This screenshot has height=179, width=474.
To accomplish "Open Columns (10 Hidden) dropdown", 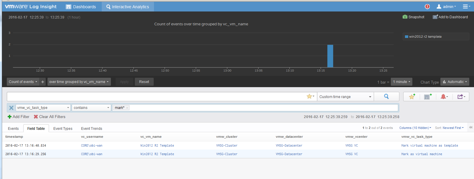I will (x=415, y=128).
